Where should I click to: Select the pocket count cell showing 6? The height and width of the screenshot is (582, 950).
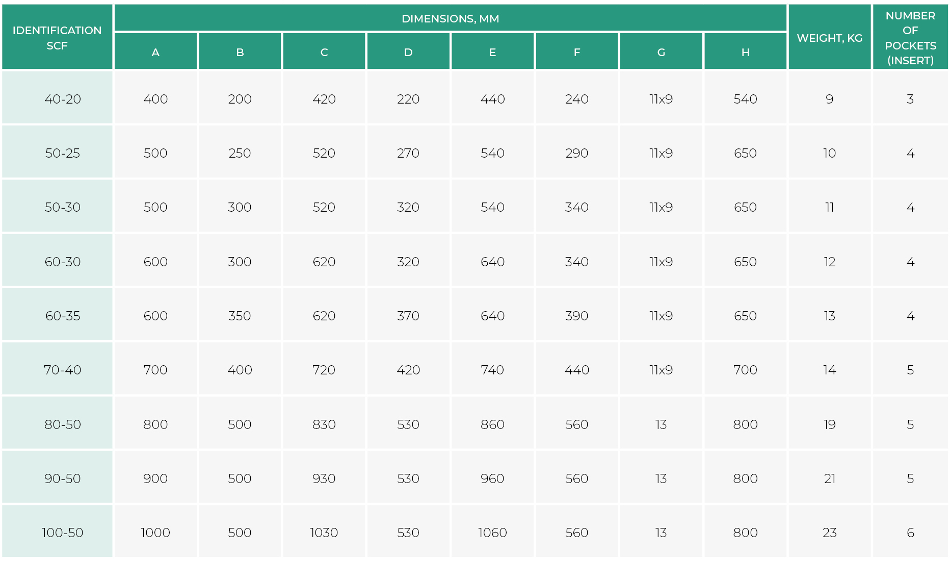(910, 533)
